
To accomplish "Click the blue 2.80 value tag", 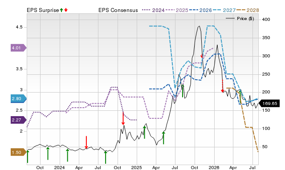I will [x=19, y=99].
